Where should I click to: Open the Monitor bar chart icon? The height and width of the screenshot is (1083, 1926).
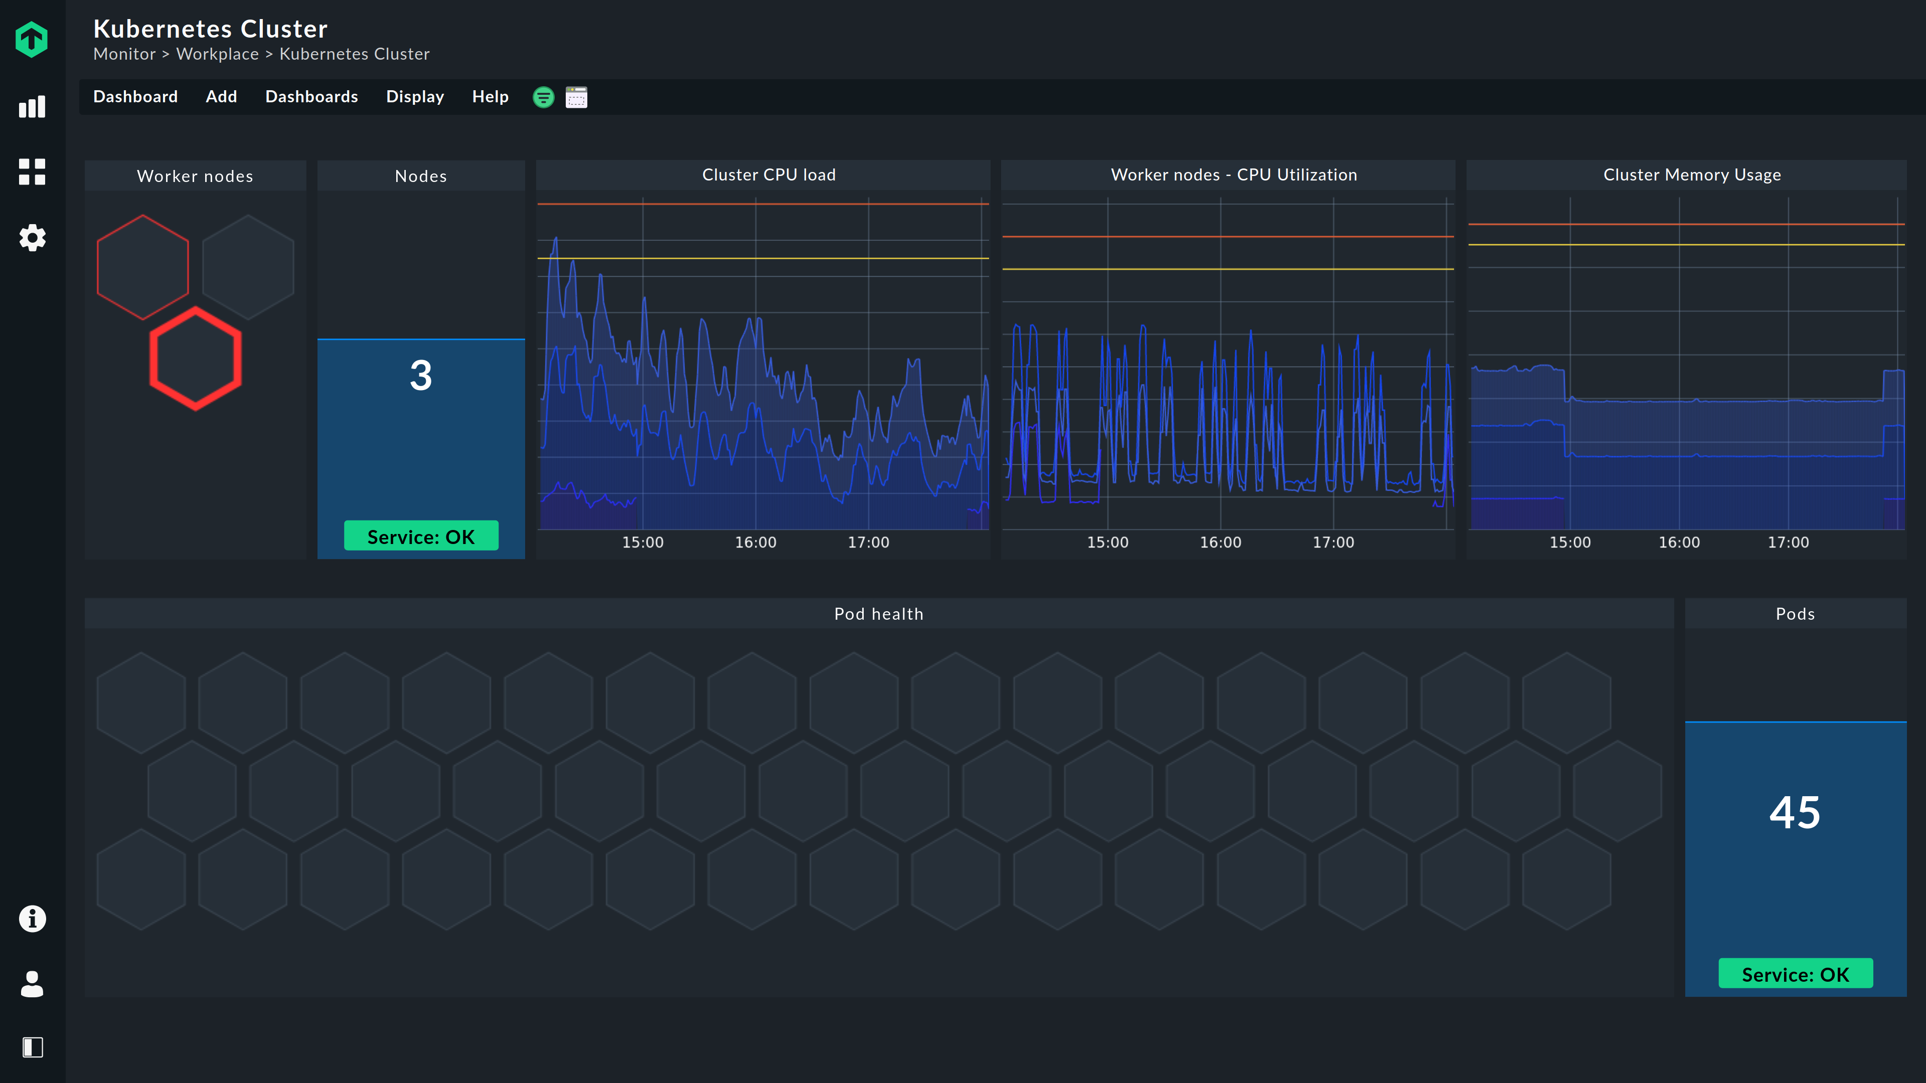pos(32,107)
